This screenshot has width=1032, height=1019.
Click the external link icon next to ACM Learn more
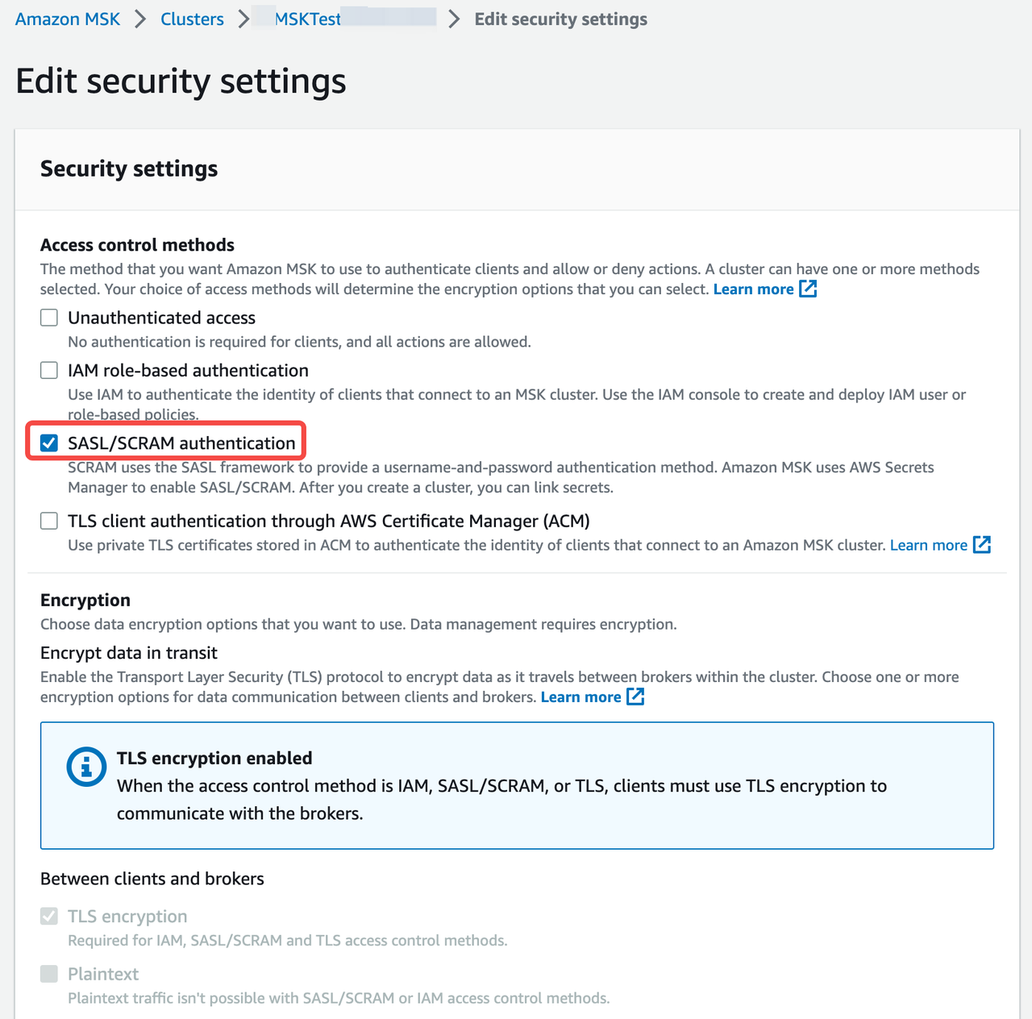click(982, 545)
